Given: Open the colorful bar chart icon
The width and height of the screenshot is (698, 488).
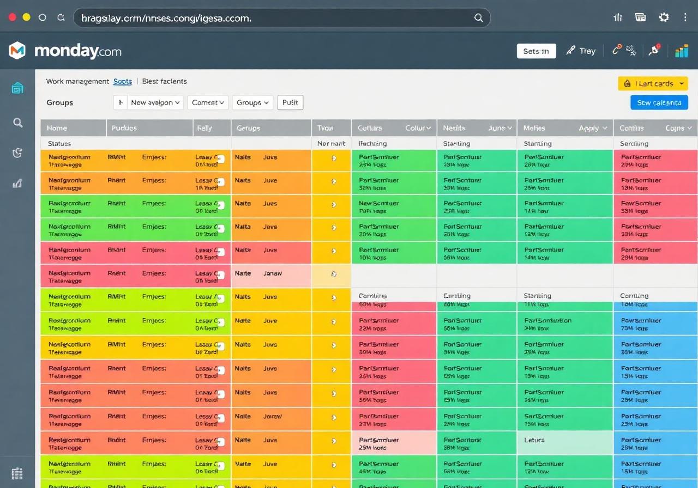Looking at the screenshot, I should (x=681, y=51).
